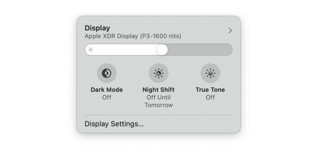Click the Off status under Dark Mode
This screenshot has height=153, width=317.
[x=107, y=97]
